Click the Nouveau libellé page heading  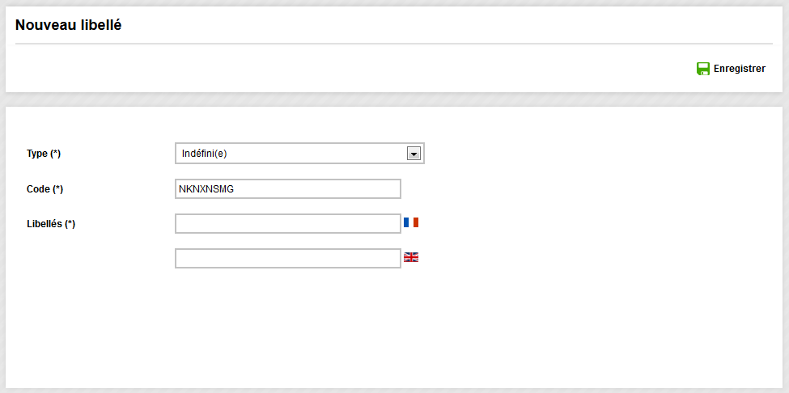(x=69, y=25)
